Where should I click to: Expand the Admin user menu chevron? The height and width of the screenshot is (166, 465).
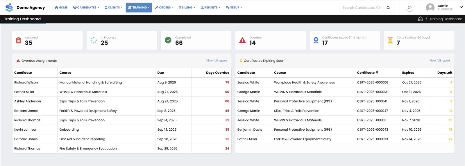(x=461, y=7)
